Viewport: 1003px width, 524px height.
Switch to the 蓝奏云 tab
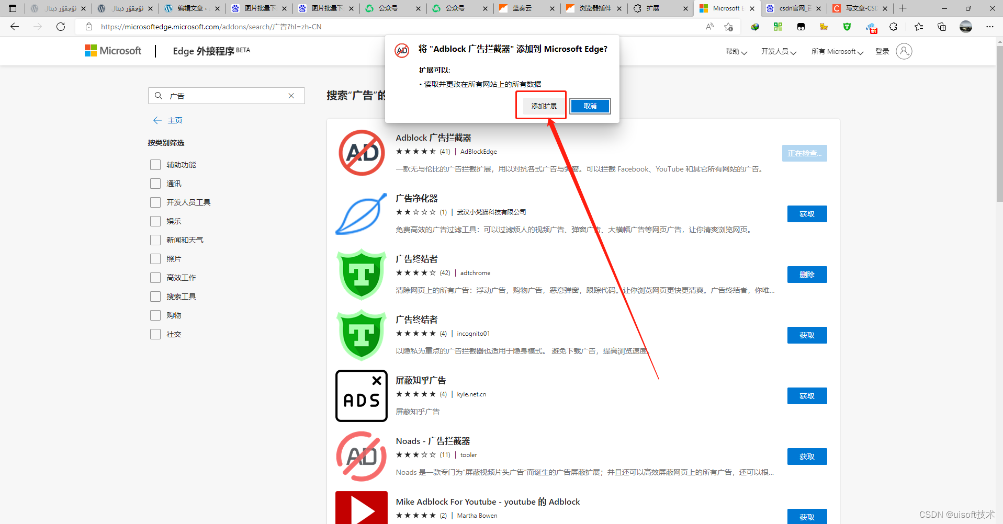pos(526,8)
